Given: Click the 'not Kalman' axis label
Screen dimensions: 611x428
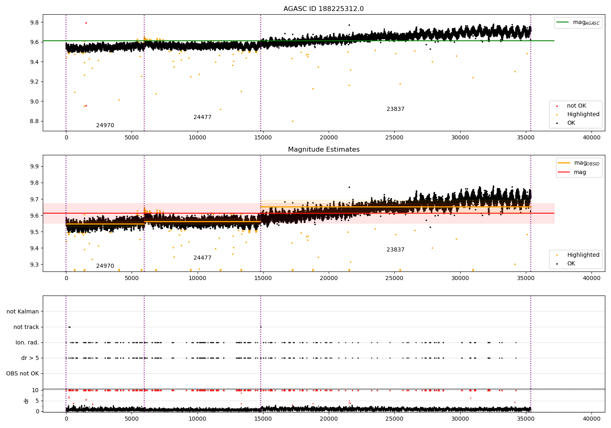Looking at the screenshot, I should tap(23, 312).
